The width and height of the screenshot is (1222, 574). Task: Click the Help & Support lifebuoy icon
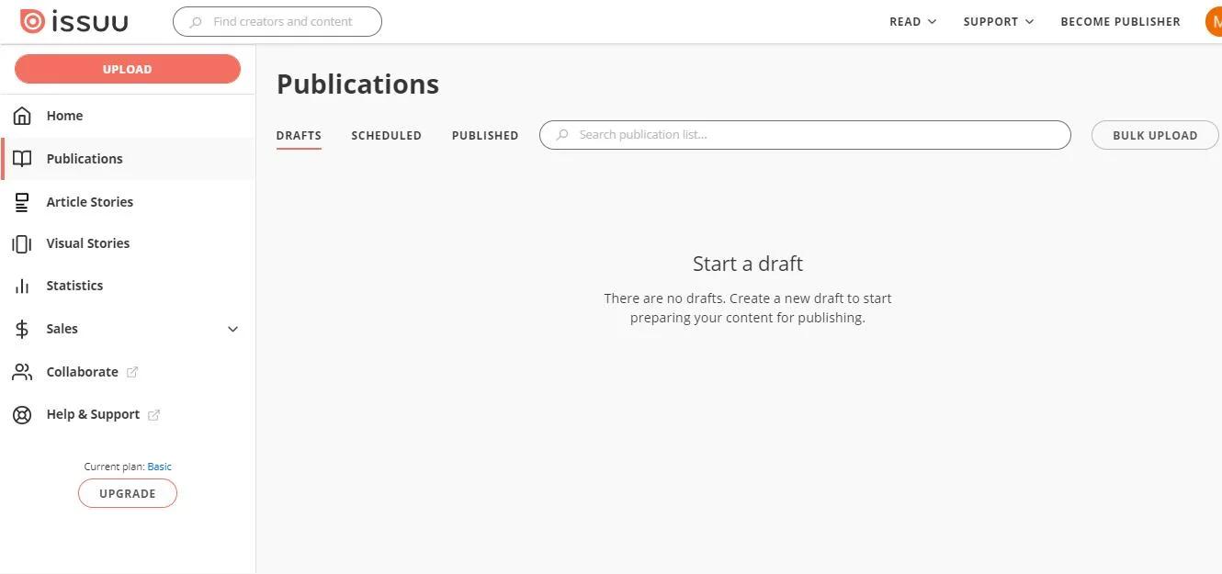pos(22,414)
